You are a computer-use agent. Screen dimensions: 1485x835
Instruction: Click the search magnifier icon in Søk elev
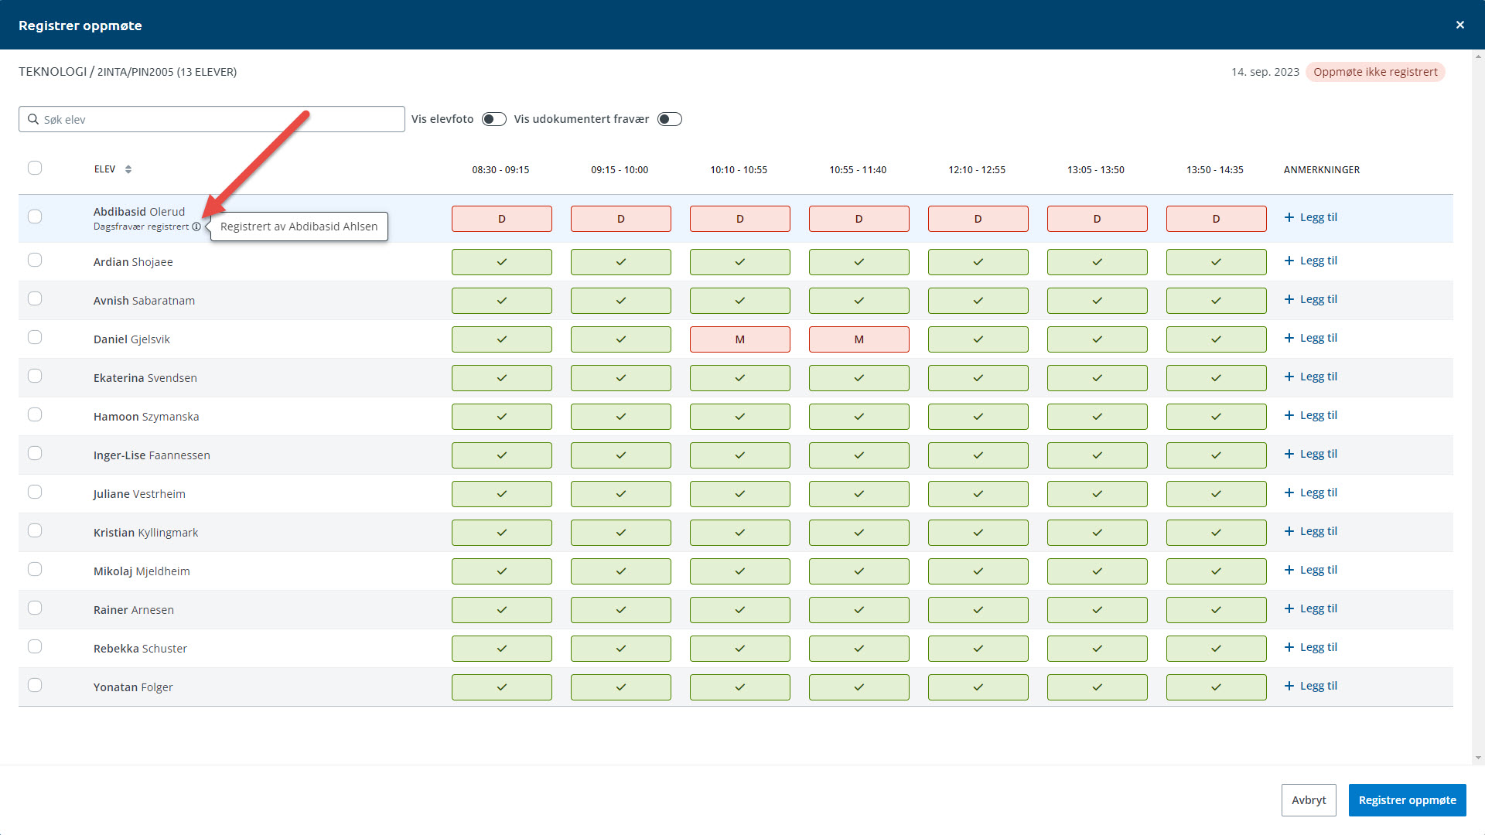point(33,119)
